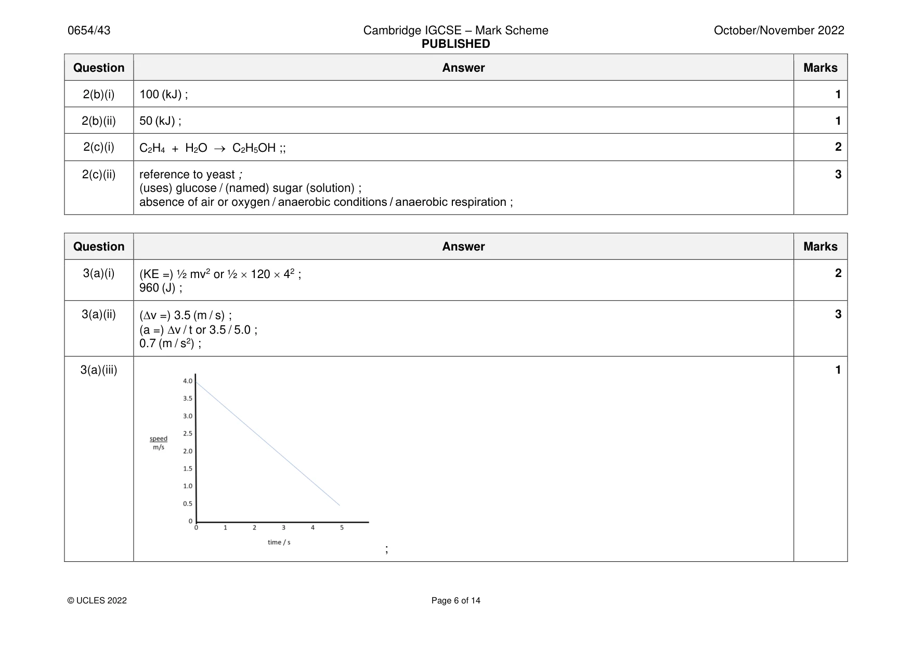912x645 pixels.
Task: Select the answer 0.7 (m/s²)
Action: (x=170, y=344)
